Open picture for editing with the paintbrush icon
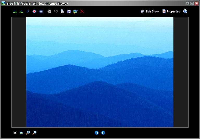This screenshot has width=200, height=139. coord(75,12)
